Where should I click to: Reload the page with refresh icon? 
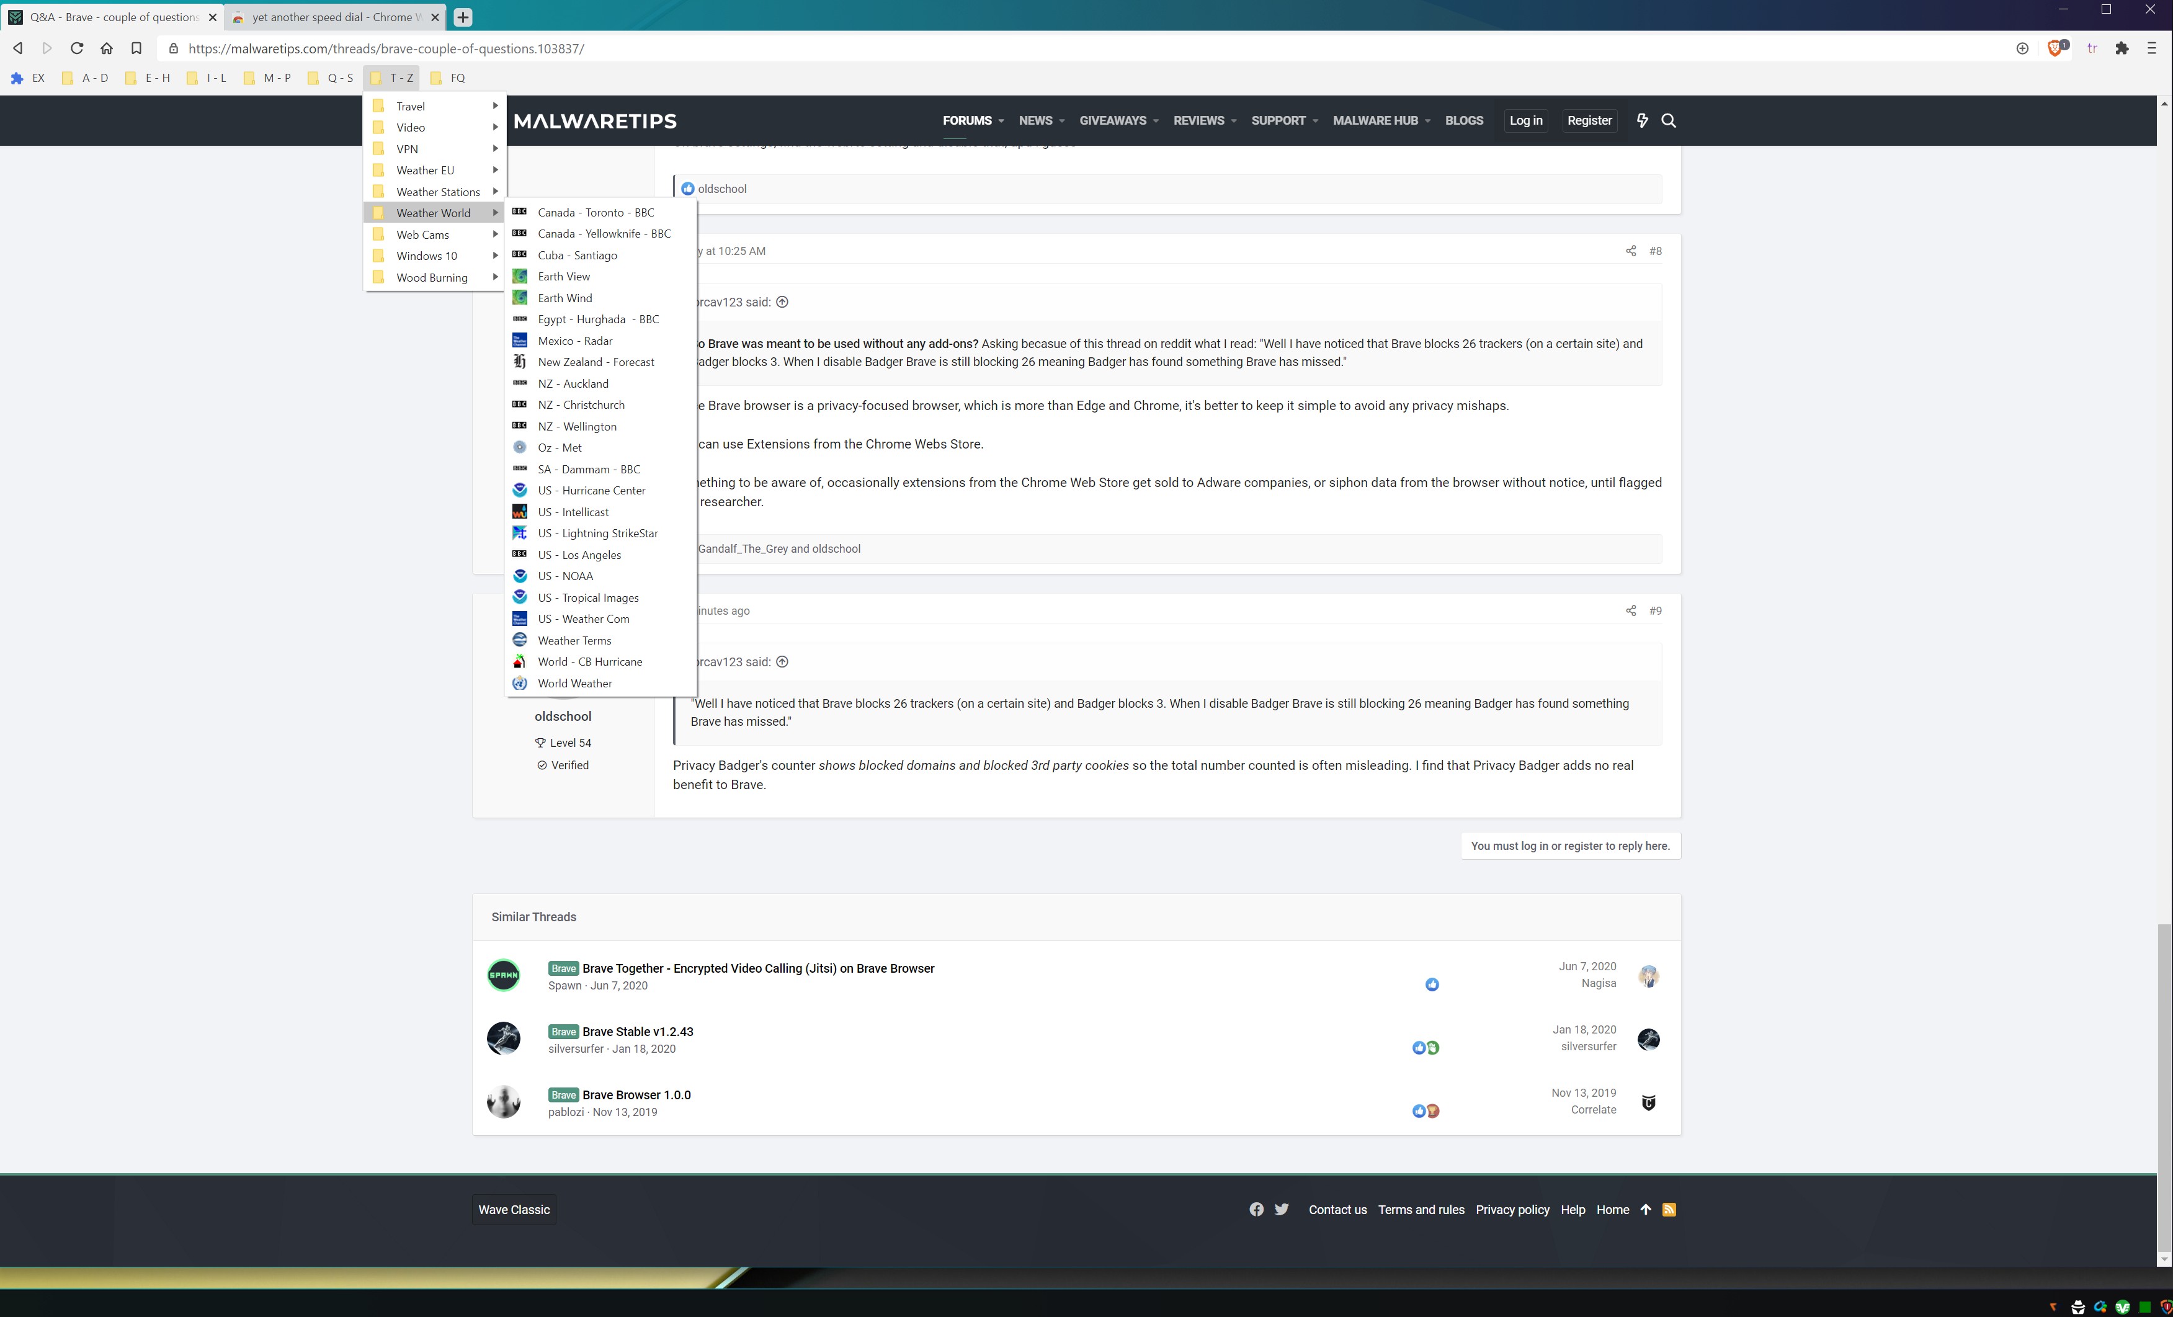pos(77,48)
